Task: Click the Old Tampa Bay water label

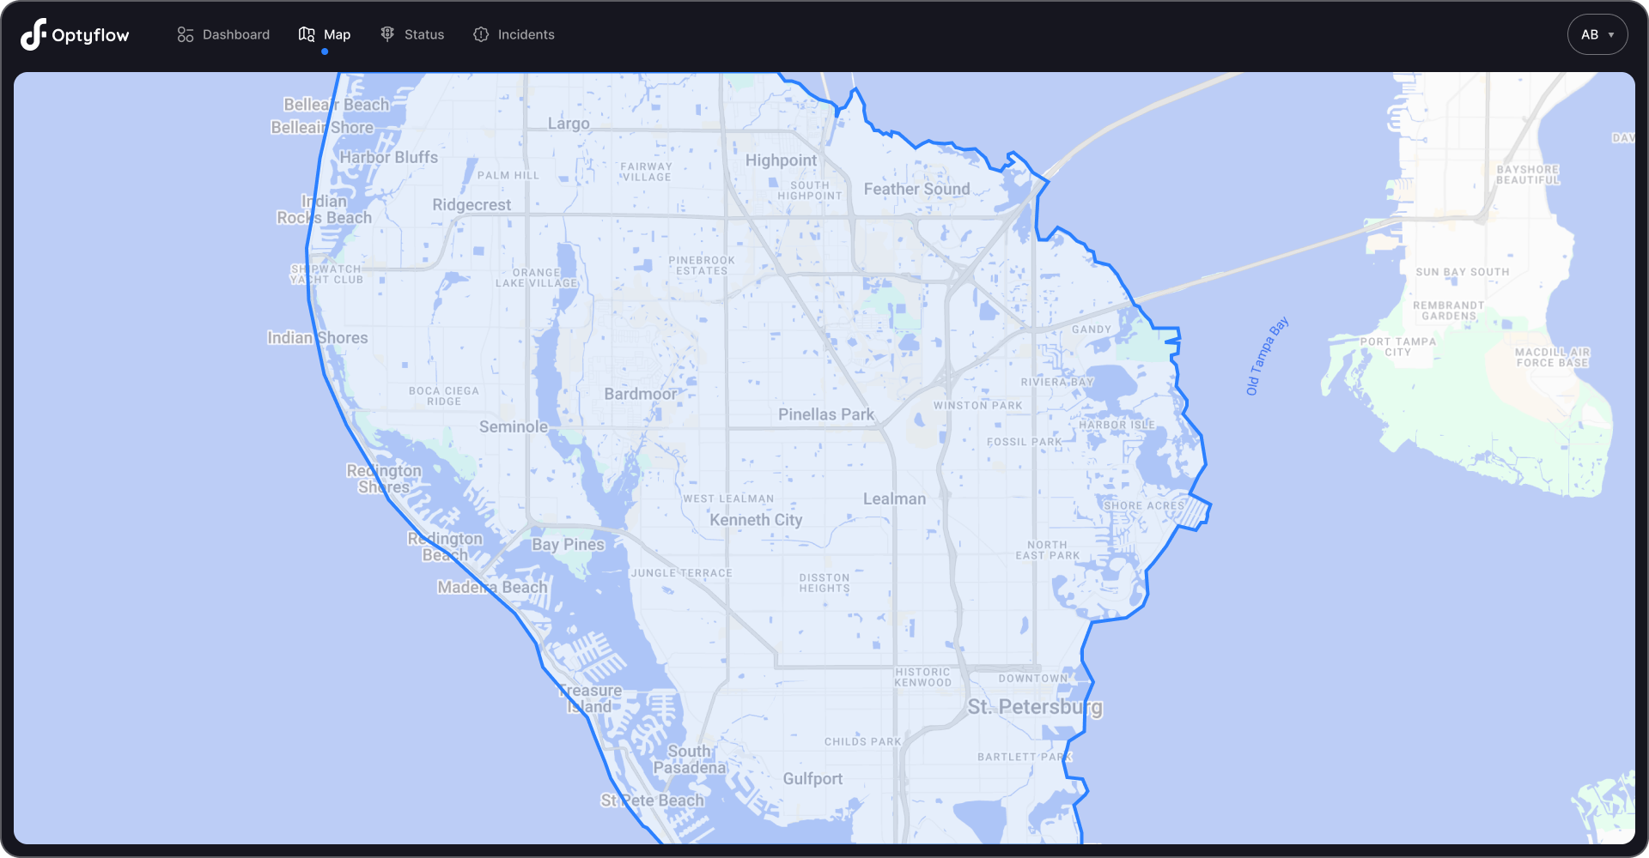Action: tap(1265, 355)
